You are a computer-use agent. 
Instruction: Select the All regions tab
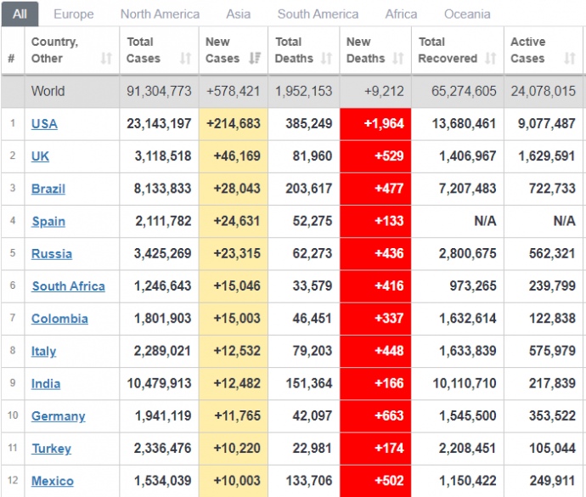click(20, 14)
